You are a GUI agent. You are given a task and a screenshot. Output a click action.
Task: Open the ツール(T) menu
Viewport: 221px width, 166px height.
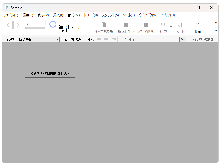[129, 15]
